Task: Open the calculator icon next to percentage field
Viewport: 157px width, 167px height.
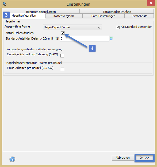Action: click(112, 38)
